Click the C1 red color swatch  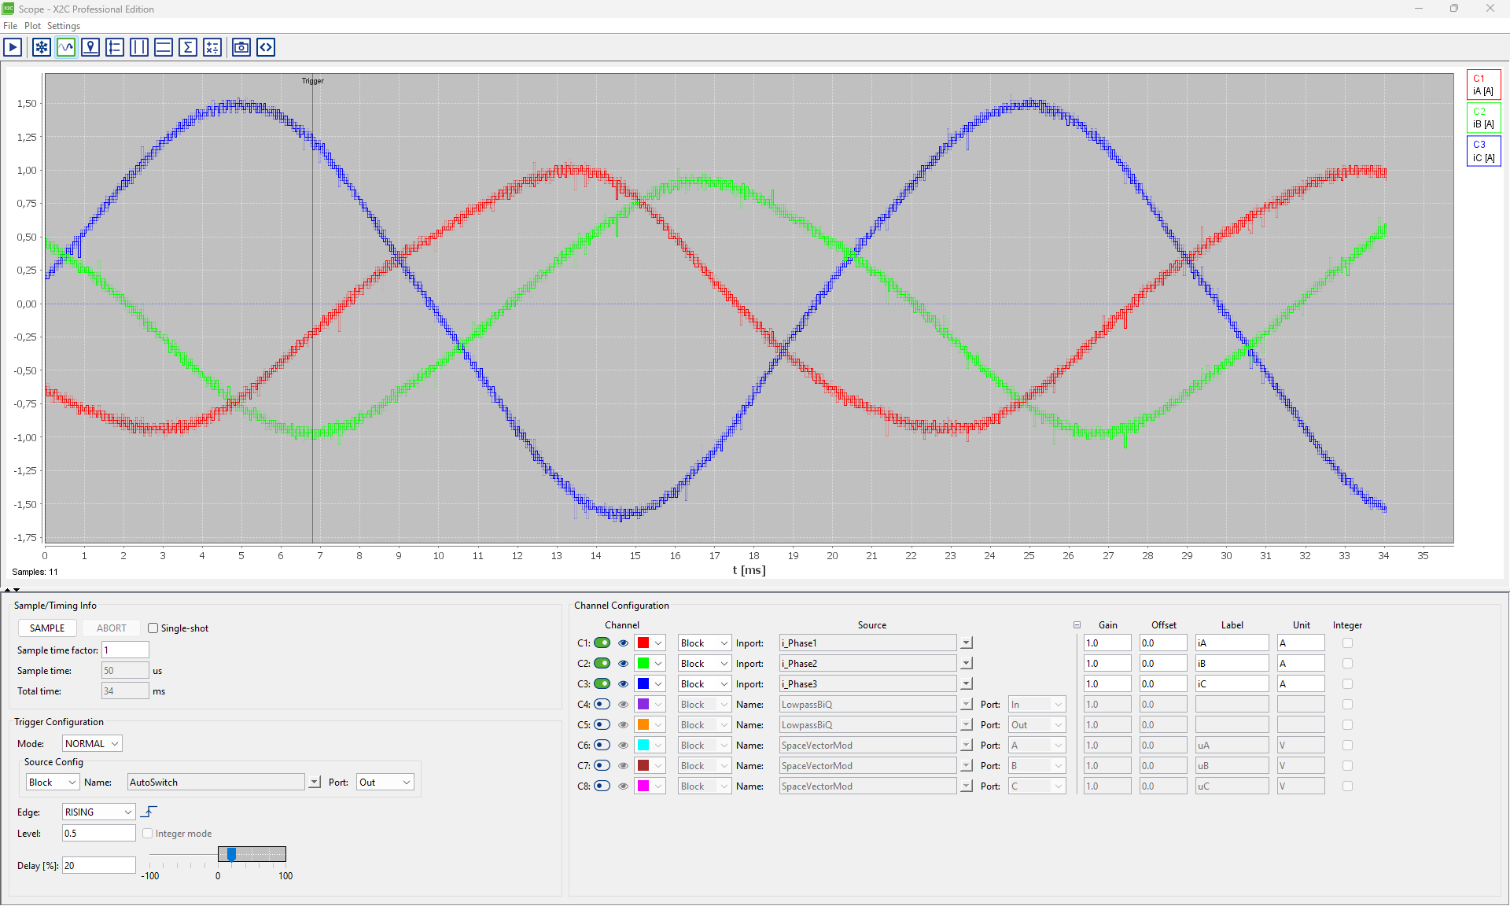(643, 643)
